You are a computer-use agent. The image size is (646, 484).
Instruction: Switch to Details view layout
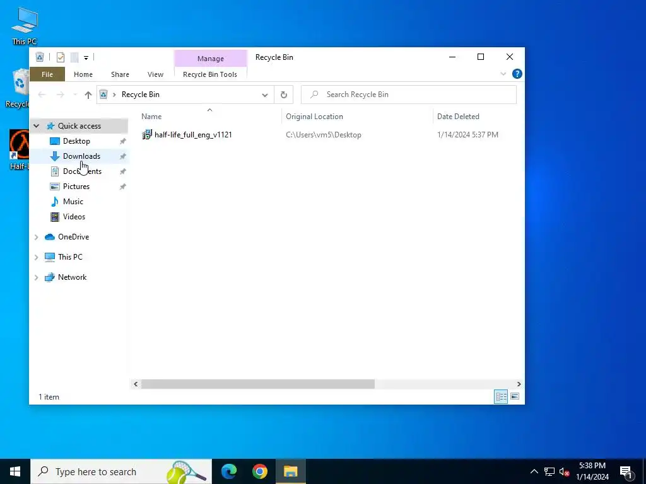click(501, 397)
